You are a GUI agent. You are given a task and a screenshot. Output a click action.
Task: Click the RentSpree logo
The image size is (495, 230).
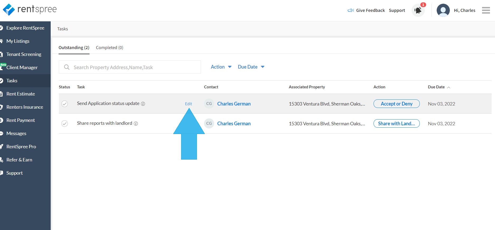coord(30,10)
